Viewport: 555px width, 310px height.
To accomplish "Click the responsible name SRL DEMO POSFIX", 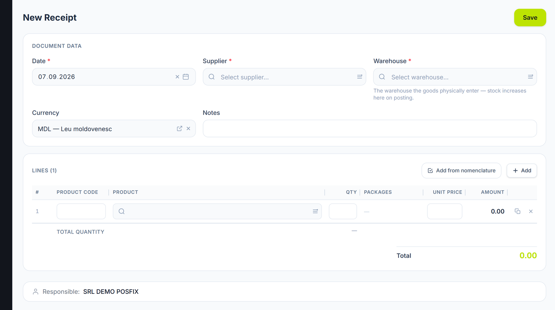I will coord(111,292).
